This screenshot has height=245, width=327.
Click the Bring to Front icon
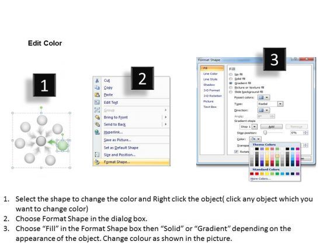coord(97,117)
